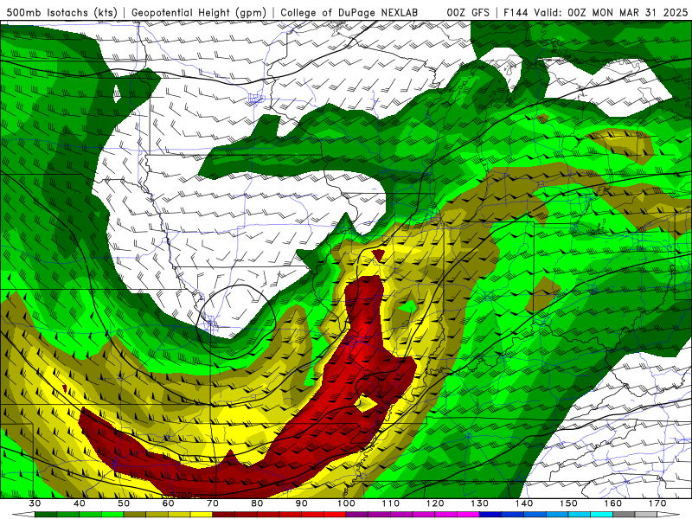Click the 30 value on the color scale
Viewport: 692px width, 519px height.
point(35,503)
